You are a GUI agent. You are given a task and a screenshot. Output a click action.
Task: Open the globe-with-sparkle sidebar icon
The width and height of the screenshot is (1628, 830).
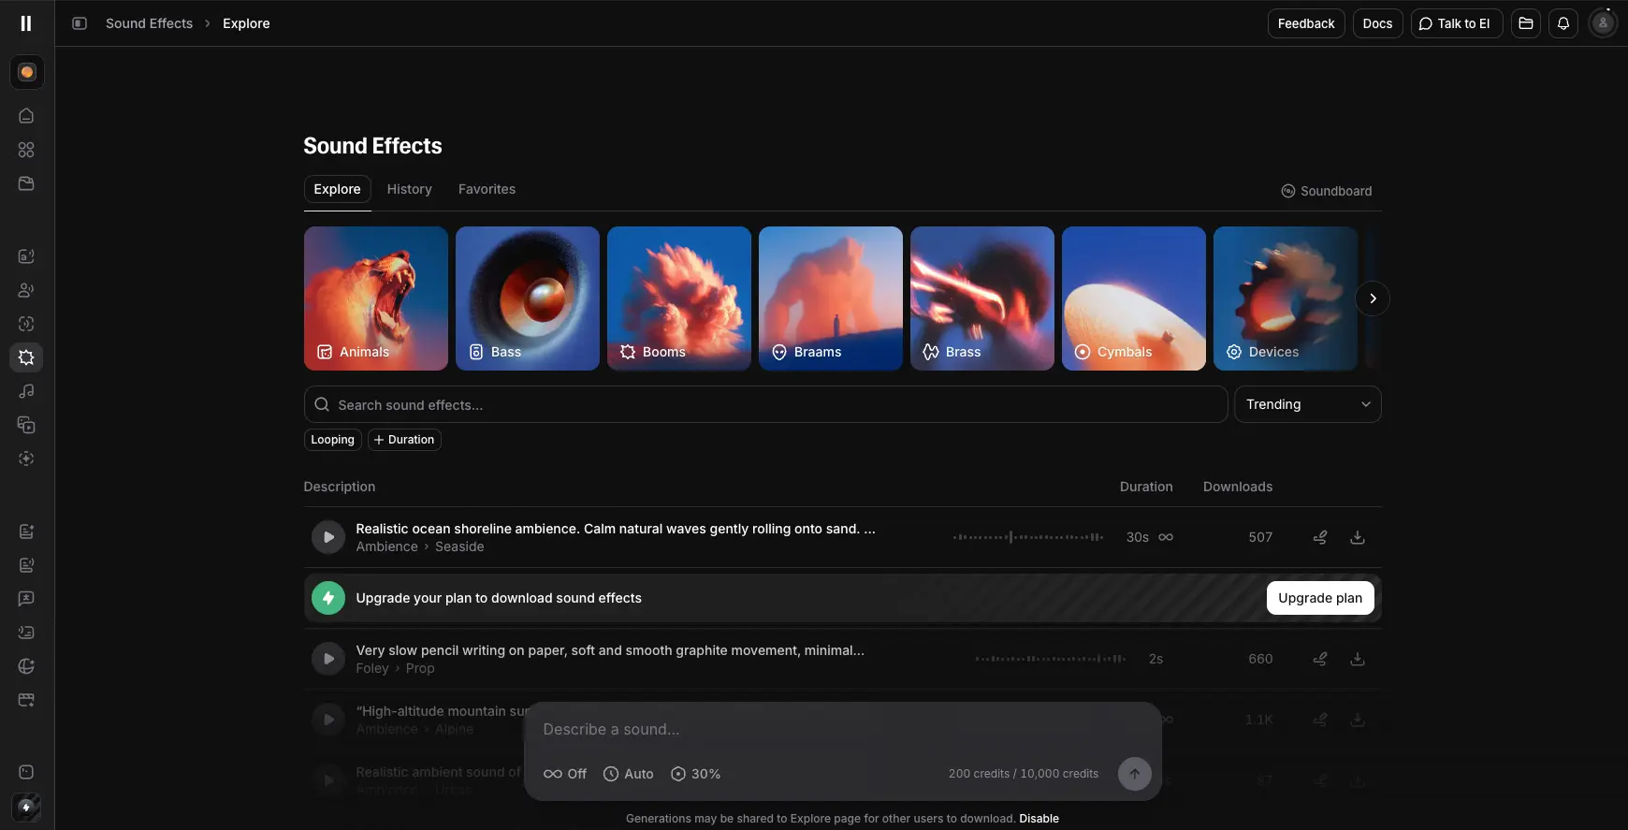pos(26,666)
